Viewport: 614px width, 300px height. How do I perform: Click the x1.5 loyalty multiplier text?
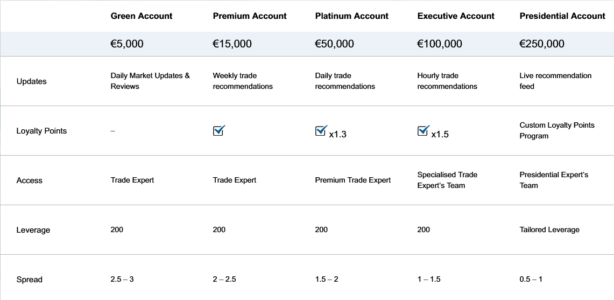440,135
